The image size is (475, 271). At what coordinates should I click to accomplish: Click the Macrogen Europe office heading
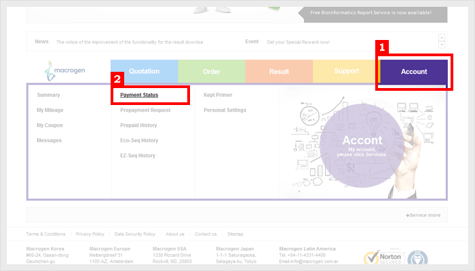click(x=110, y=249)
